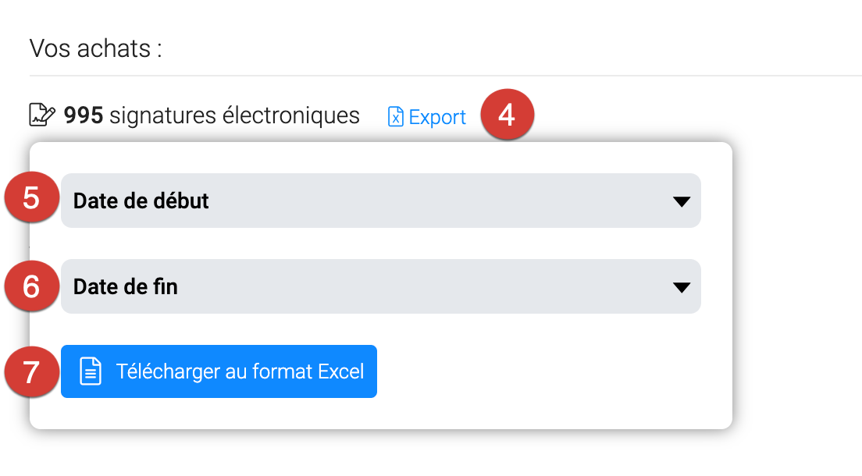
Task: Click the red step 7 badge
Action: click(x=31, y=371)
